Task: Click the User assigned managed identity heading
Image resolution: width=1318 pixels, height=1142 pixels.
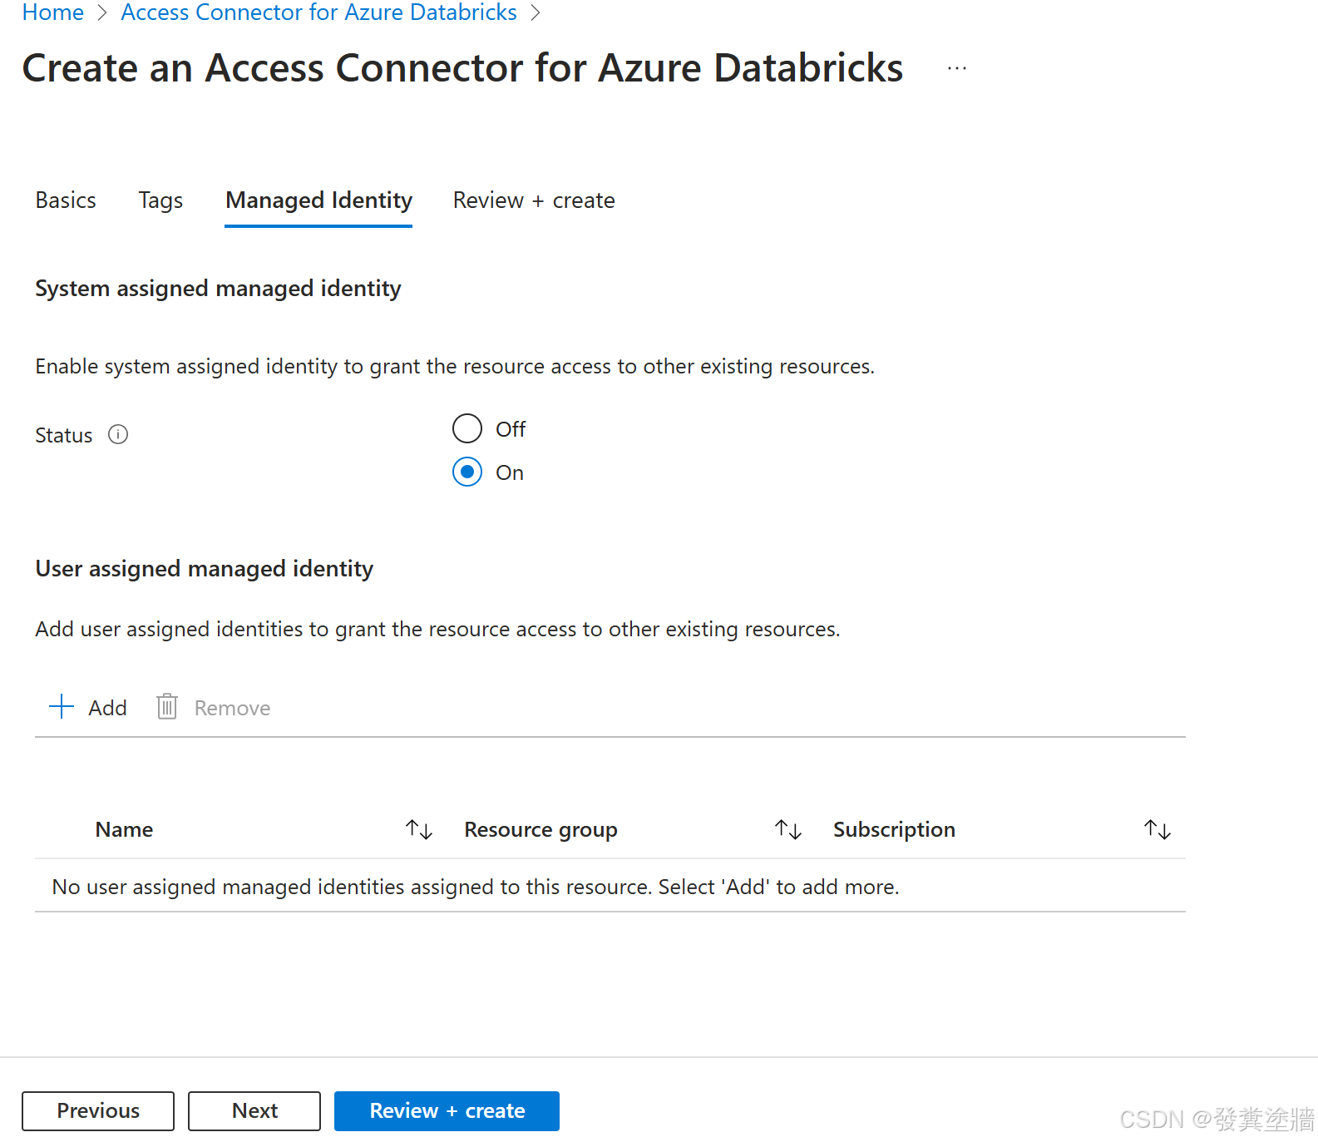Action: coord(204,569)
